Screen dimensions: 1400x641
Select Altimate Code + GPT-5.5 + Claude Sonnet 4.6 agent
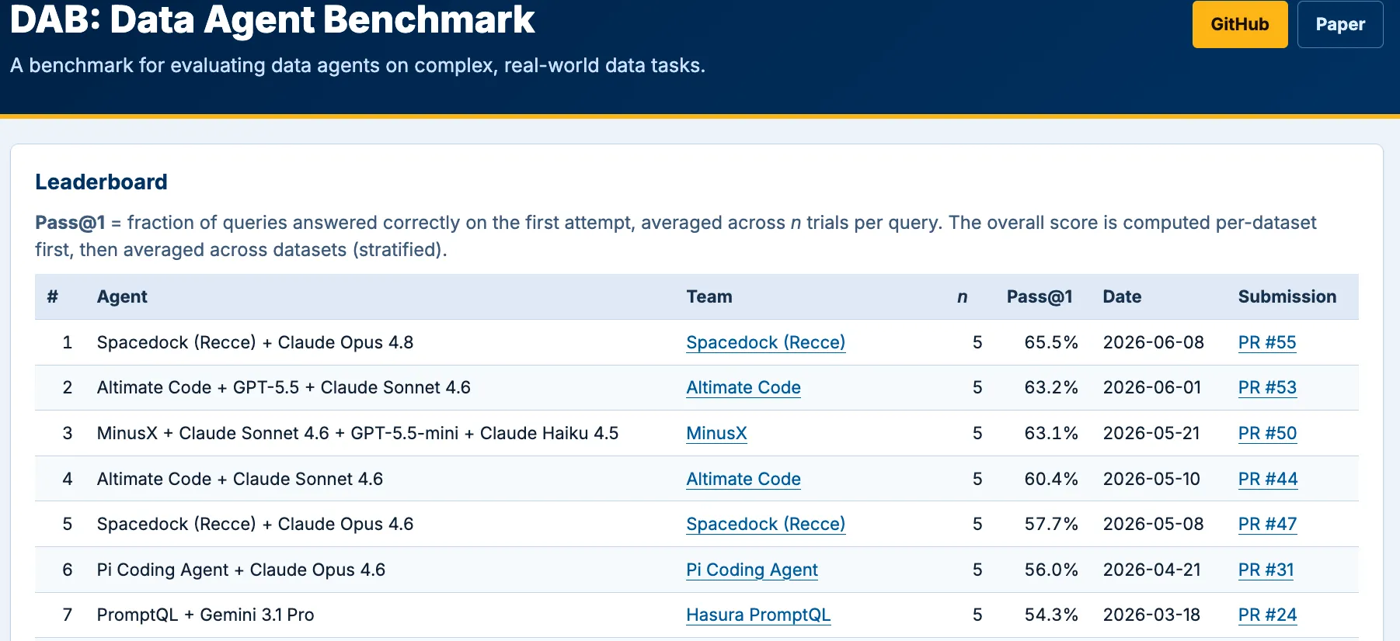[284, 387]
